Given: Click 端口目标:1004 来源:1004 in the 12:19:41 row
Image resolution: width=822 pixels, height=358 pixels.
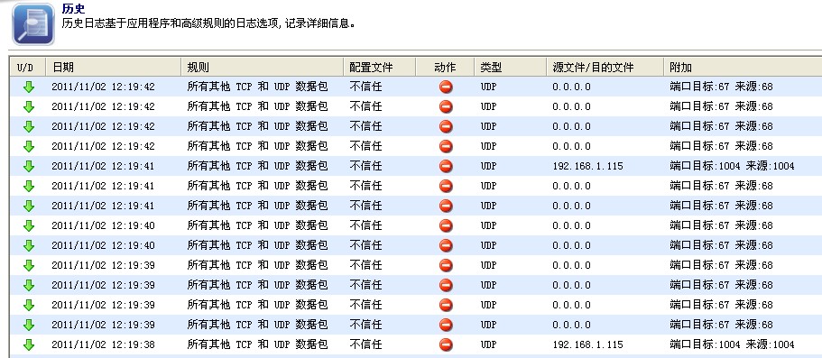Looking at the screenshot, I should (x=732, y=166).
